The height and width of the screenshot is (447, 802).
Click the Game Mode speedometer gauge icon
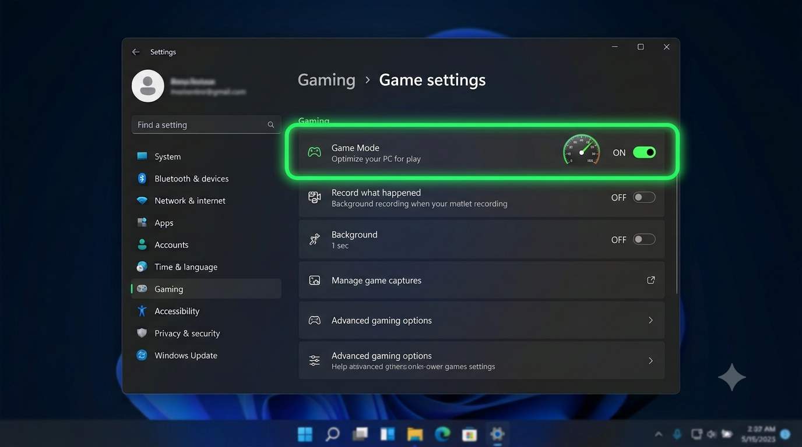[x=581, y=150]
